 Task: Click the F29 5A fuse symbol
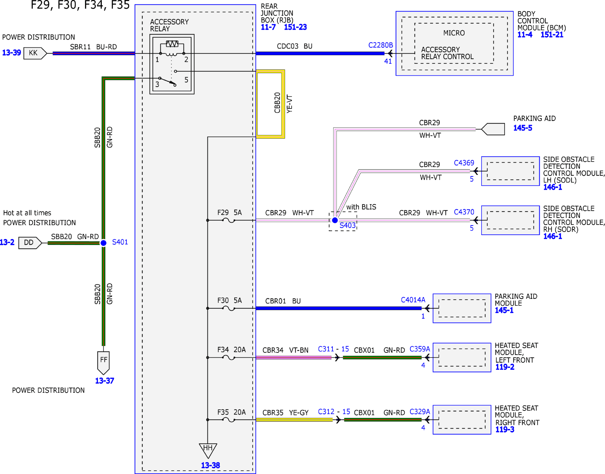tap(228, 220)
